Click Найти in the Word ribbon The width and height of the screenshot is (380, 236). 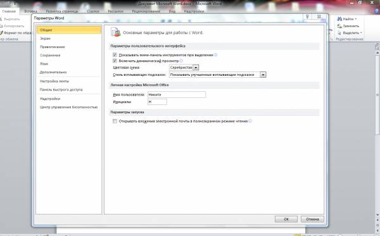347,19
